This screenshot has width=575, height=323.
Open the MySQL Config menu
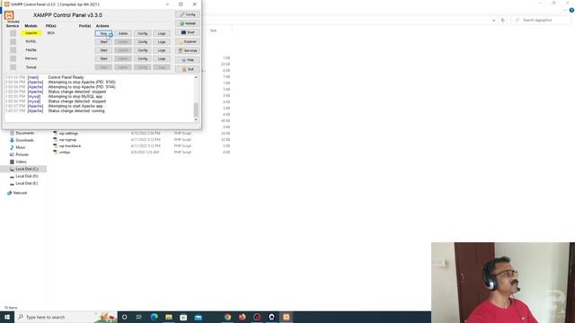pos(142,42)
